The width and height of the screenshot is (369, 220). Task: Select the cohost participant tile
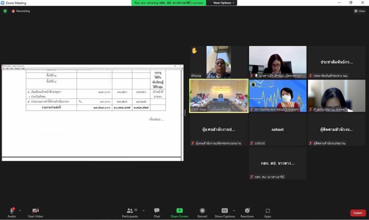278,129
